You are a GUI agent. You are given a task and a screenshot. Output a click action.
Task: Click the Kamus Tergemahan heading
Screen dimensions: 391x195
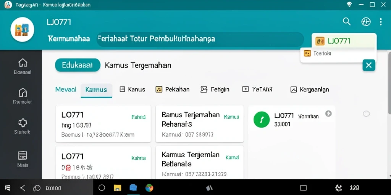click(138, 66)
